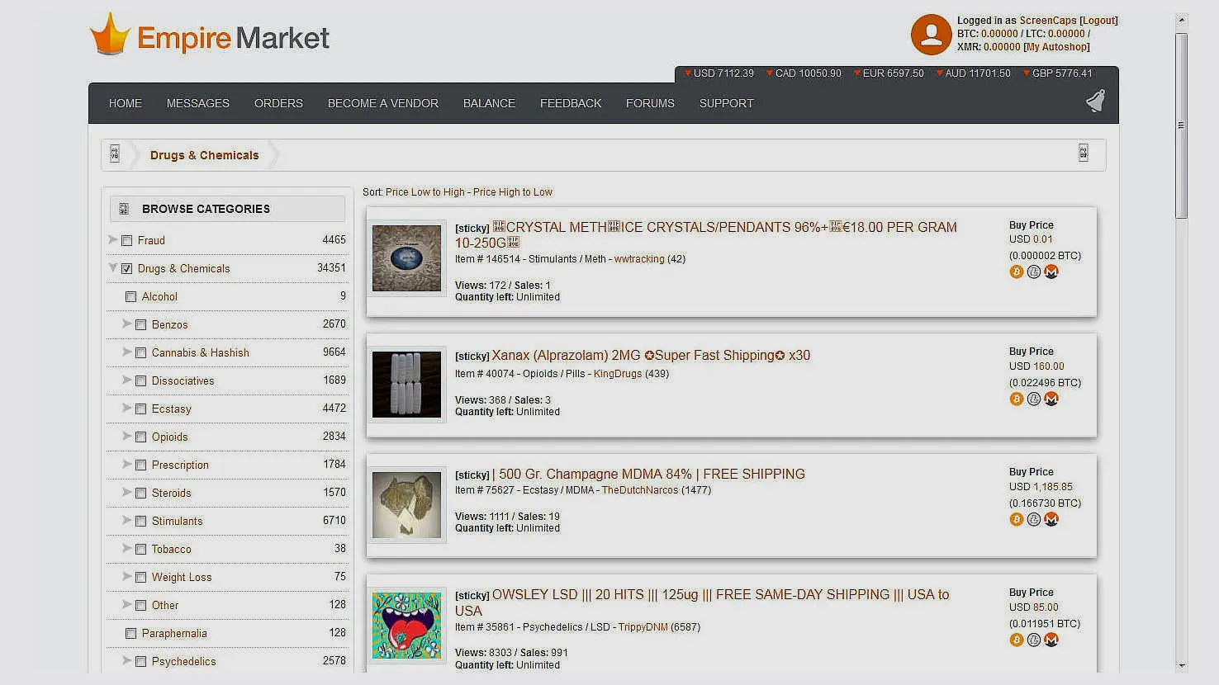
Task: Check the Steroids filter box
Action: (141, 494)
